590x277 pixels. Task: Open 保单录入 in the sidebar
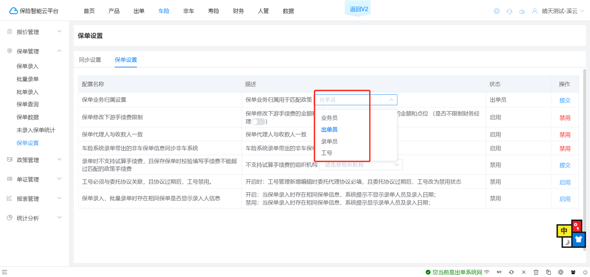(28, 66)
